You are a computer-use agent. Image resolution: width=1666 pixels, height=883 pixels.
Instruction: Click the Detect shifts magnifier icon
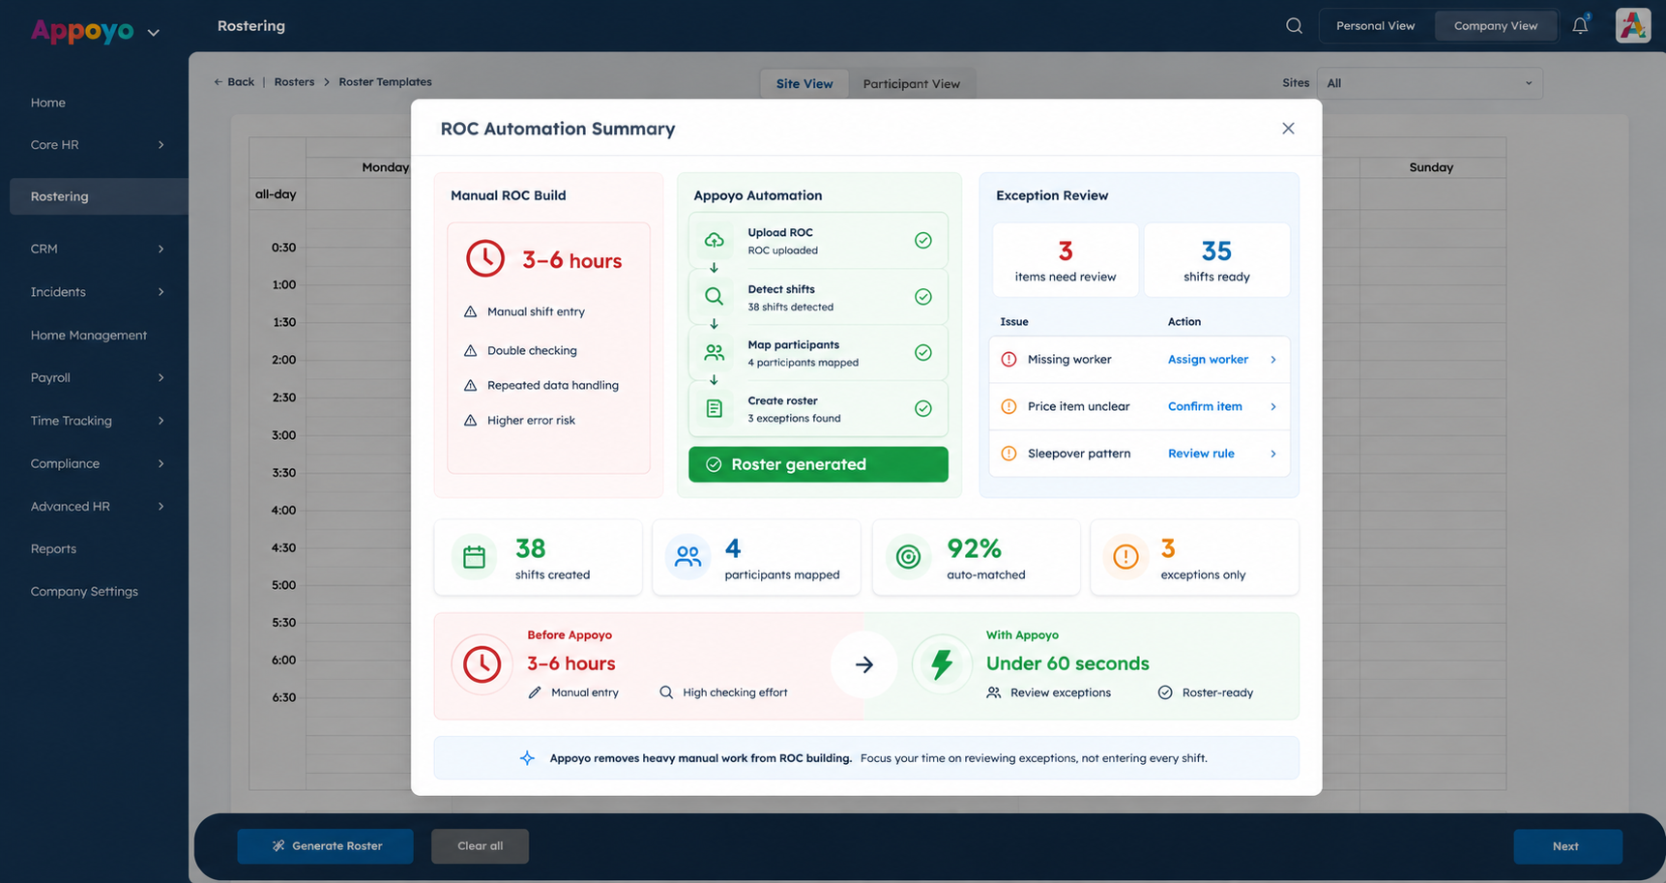click(x=714, y=296)
